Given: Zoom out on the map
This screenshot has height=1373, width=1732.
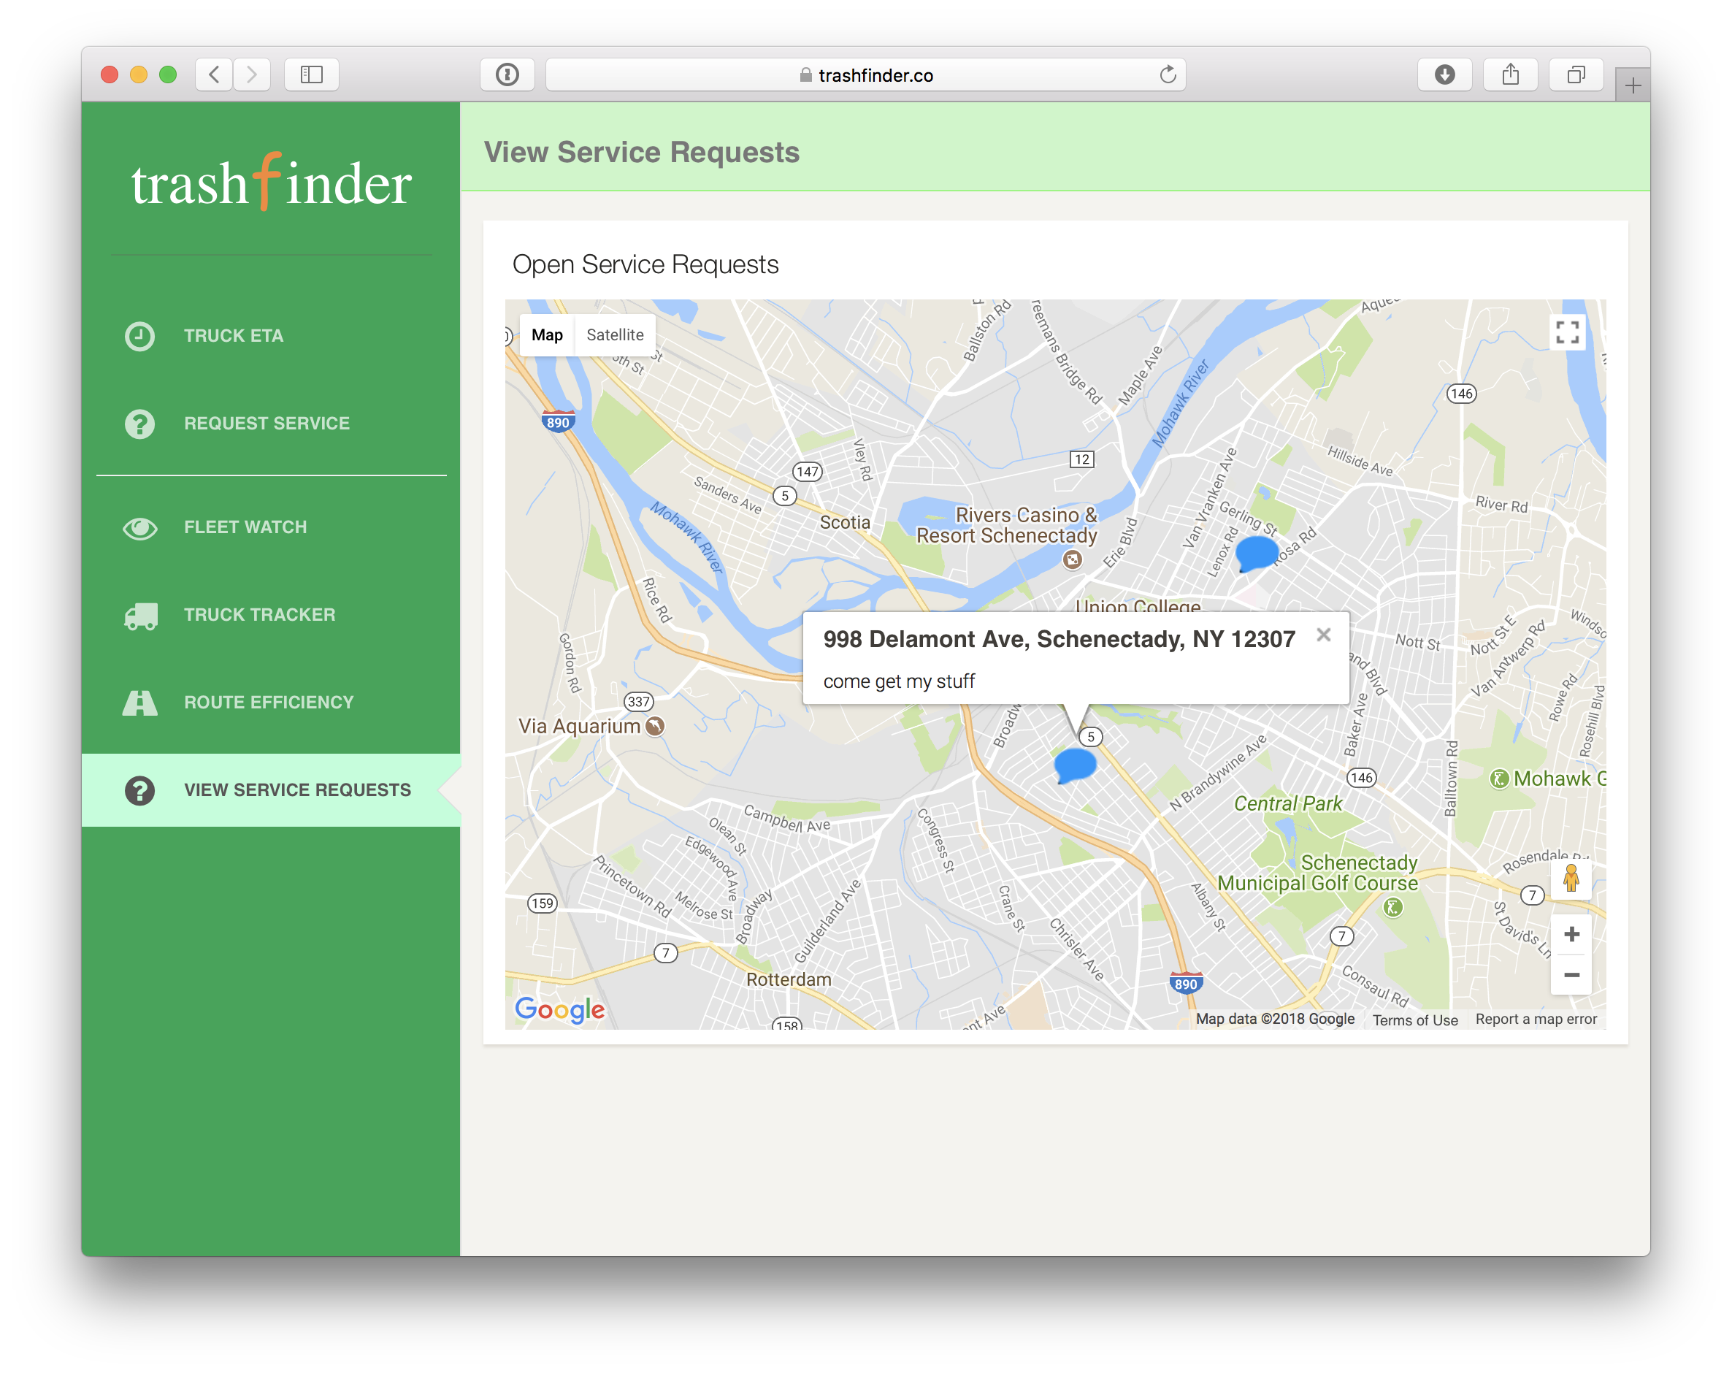Looking at the screenshot, I should pyautogui.click(x=1571, y=975).
